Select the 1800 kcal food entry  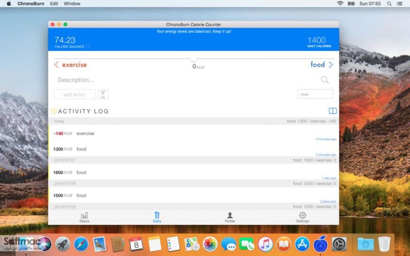coord(194,172)
